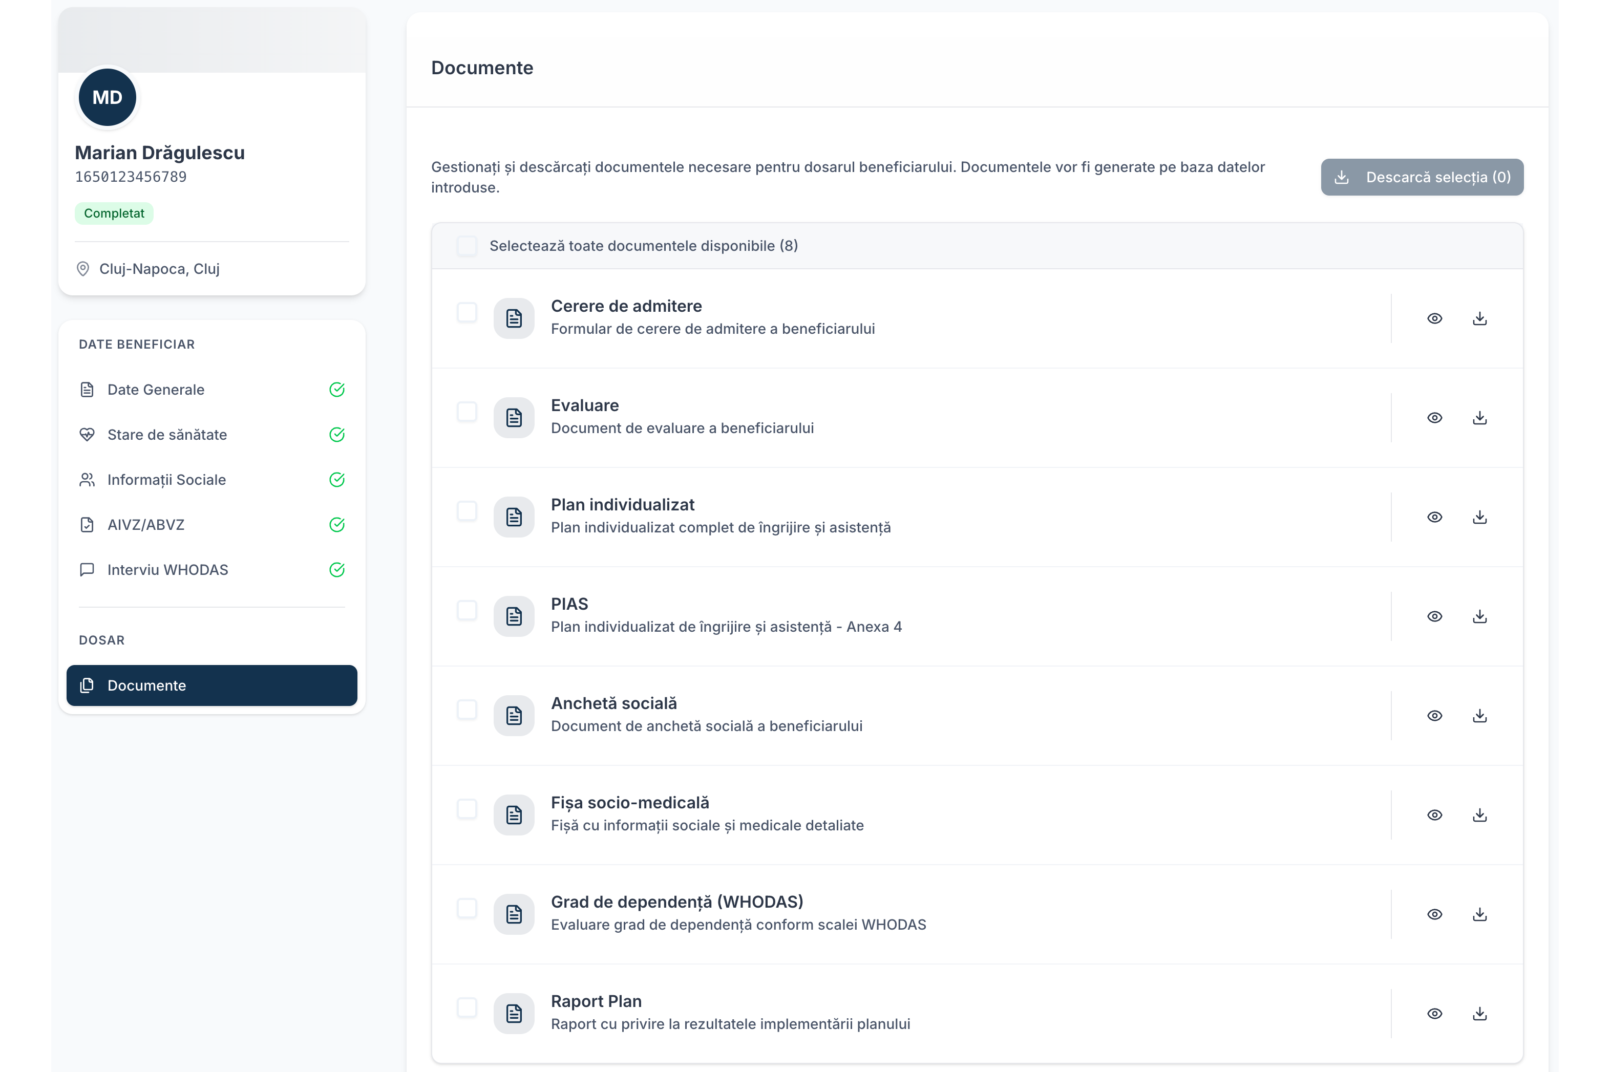Select the PIAS checkbox

(x=467, y=611)
